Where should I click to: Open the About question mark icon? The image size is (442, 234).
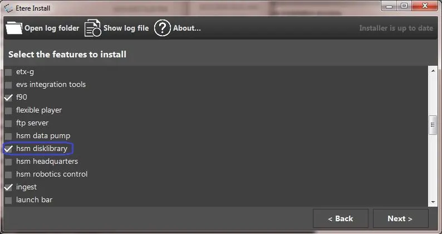[x=163, y=28]
